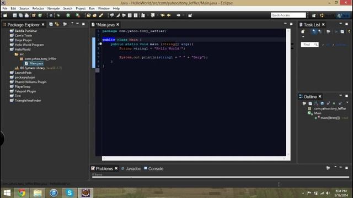Click the Run Last Tool icon with red badge

[78, 15]
